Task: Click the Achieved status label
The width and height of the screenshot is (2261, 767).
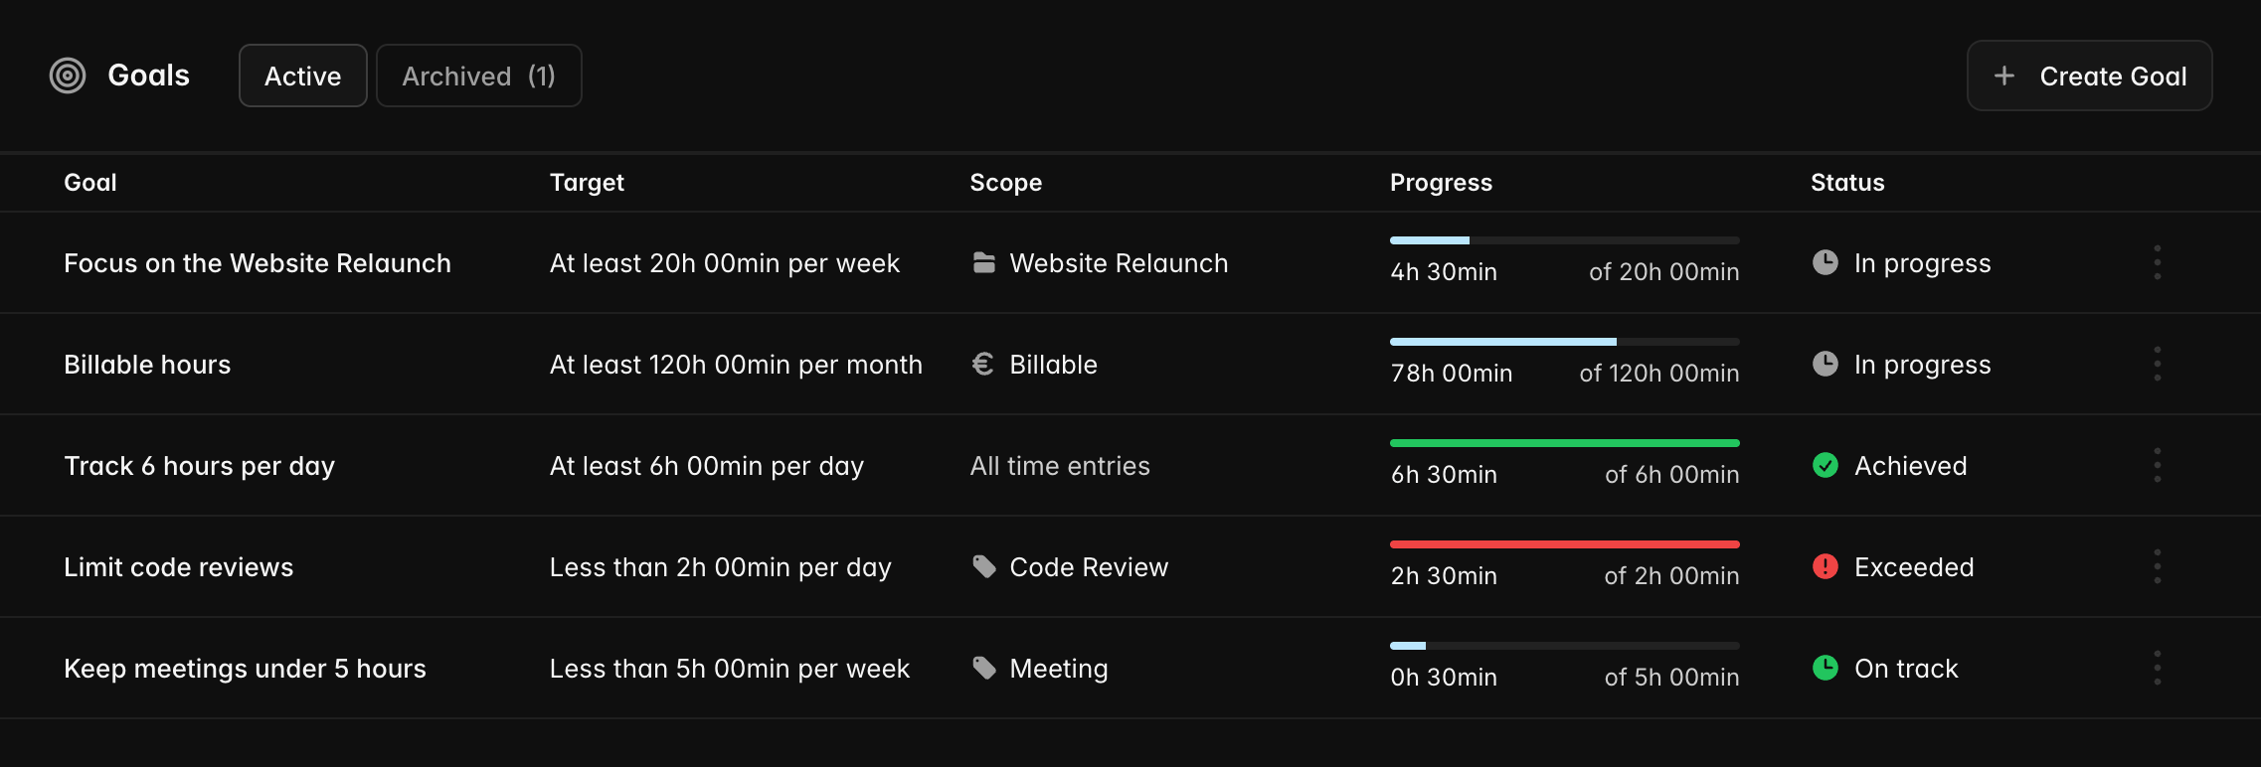Action: pyautogui.click(x=1911, y=466)
